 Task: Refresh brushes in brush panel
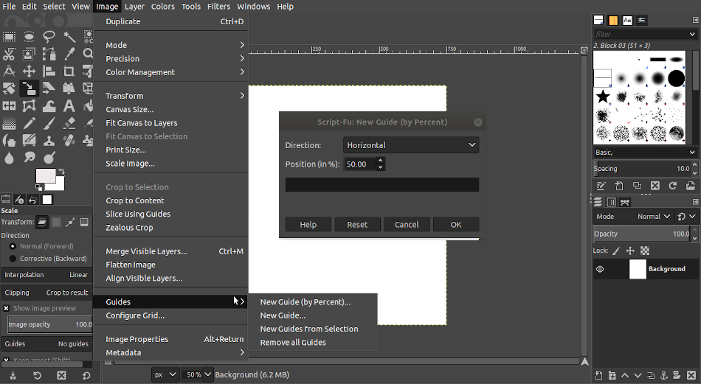tap(672, 186)
